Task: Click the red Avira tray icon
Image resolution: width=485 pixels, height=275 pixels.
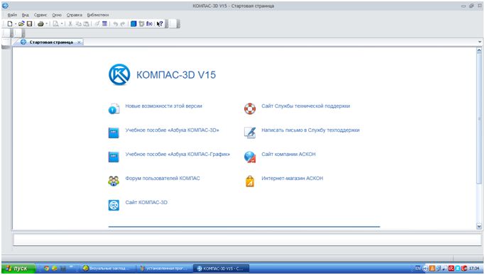Action: (452, 268)
